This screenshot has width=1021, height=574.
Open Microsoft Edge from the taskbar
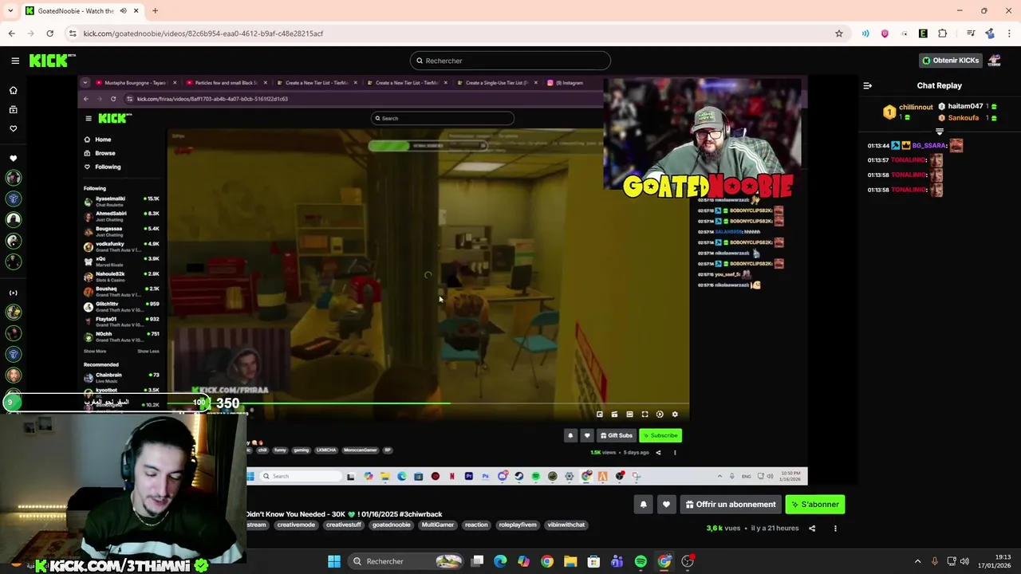coord(500,561)
